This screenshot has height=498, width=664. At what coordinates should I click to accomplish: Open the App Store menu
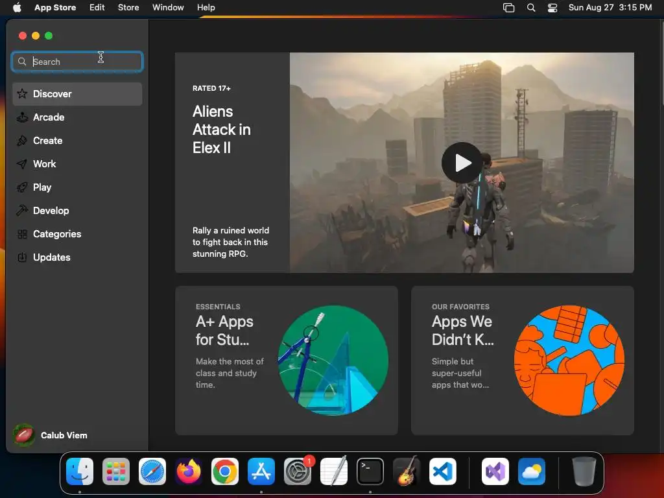55,7
